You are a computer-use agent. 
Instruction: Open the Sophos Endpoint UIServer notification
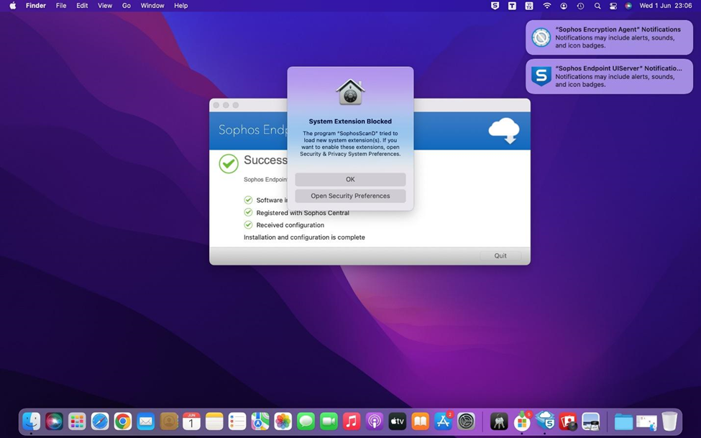pyautogui.click(x=609, y=76)
